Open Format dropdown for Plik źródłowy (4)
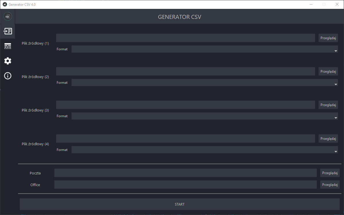The height and width of the screenshot is (215, 344). pos(205,150)
